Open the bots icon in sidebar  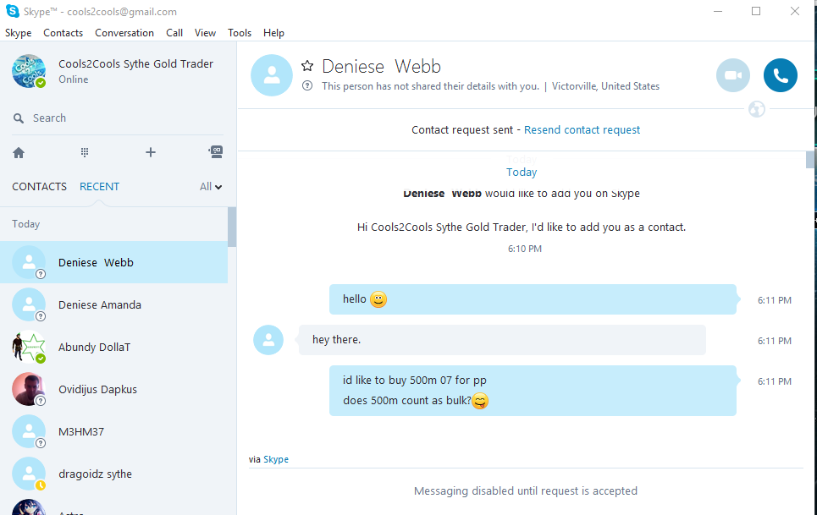click(216, 152)
